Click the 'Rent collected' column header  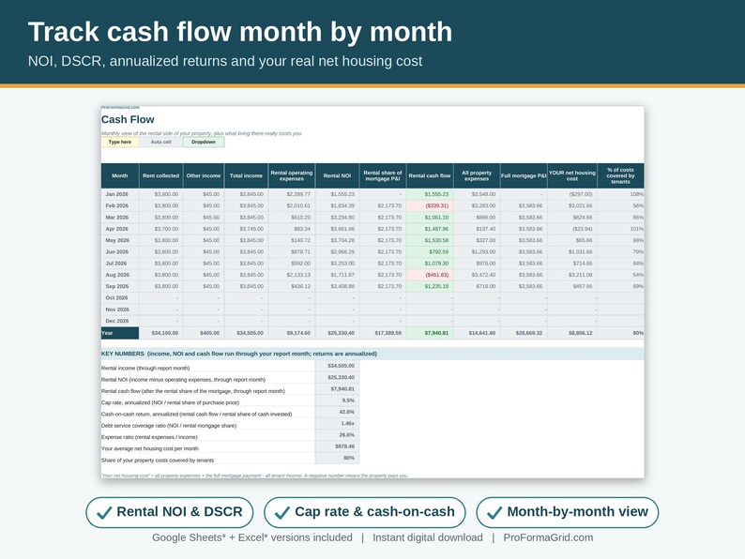pyautogui.click(x=160, y=175)
